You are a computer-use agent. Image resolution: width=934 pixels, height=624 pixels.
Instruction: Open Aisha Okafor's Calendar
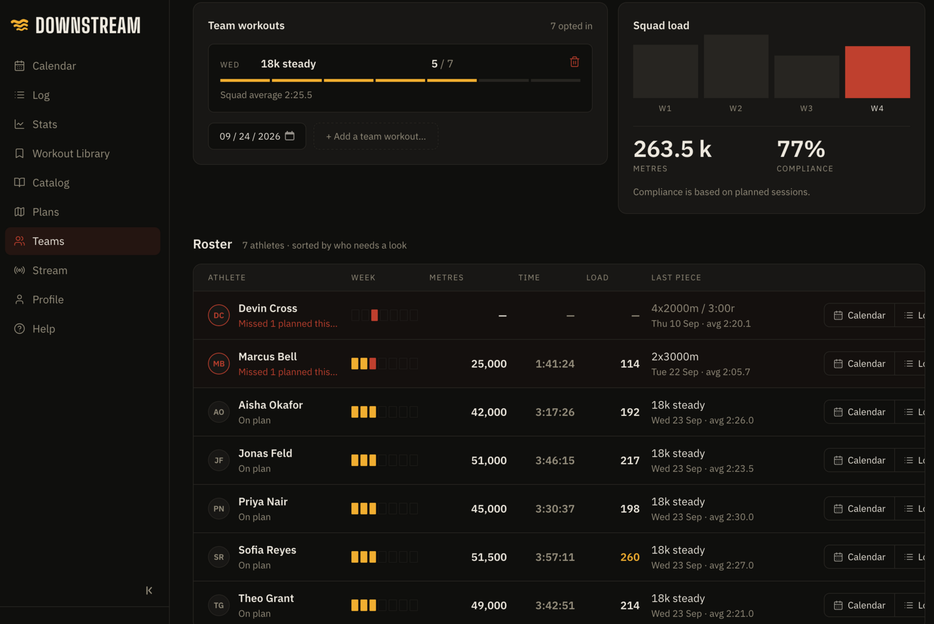[859, 412]
